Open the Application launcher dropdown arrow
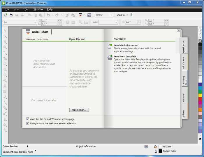This screenshot has width=204, height=157. [x=85, y=15]
